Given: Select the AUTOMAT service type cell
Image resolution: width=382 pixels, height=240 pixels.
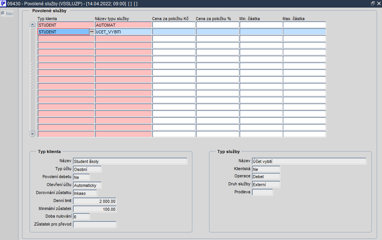Looking at the screenshot, I should point(123,25).
